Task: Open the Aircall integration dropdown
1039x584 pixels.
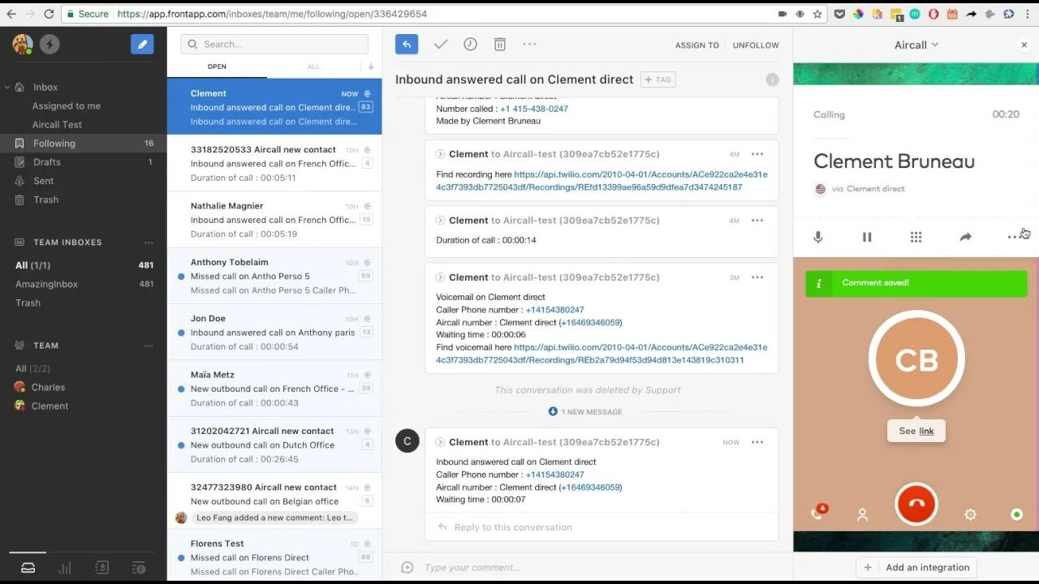Action: [x=916, y=45]
